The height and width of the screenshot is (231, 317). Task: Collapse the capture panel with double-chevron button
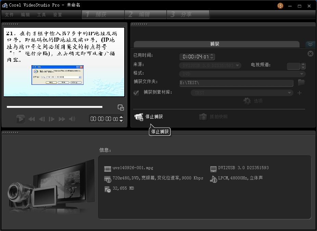[x=310, y=44]
